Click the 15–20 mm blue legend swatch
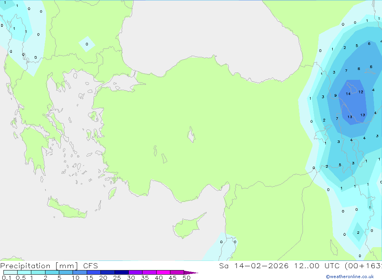The height and width of the screenshot is (280, 382). point(94,272)
